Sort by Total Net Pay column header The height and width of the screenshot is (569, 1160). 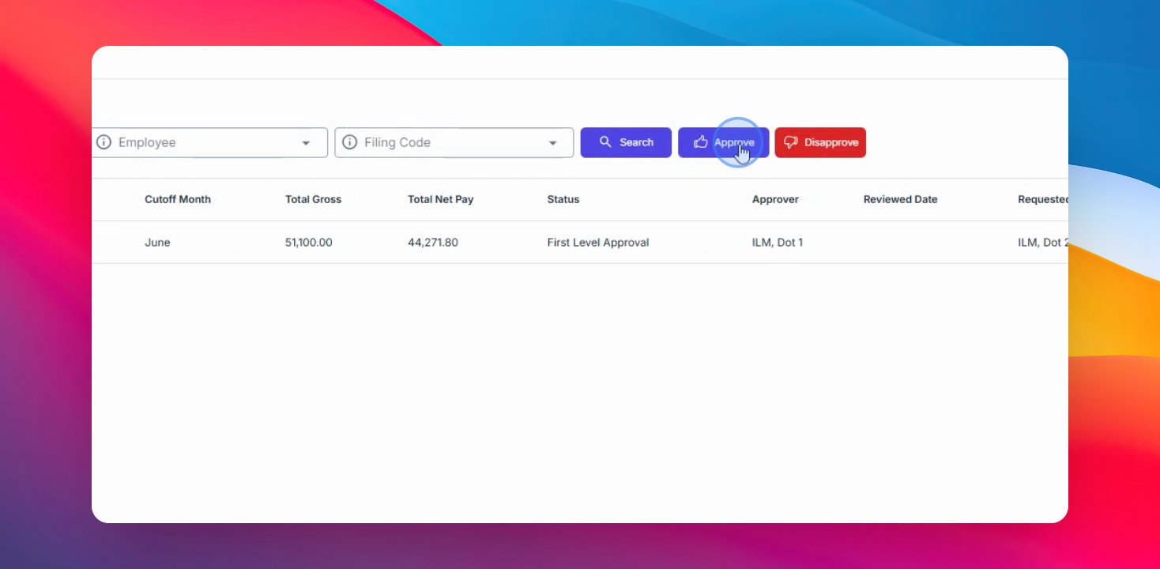click(x=441, y=199)
